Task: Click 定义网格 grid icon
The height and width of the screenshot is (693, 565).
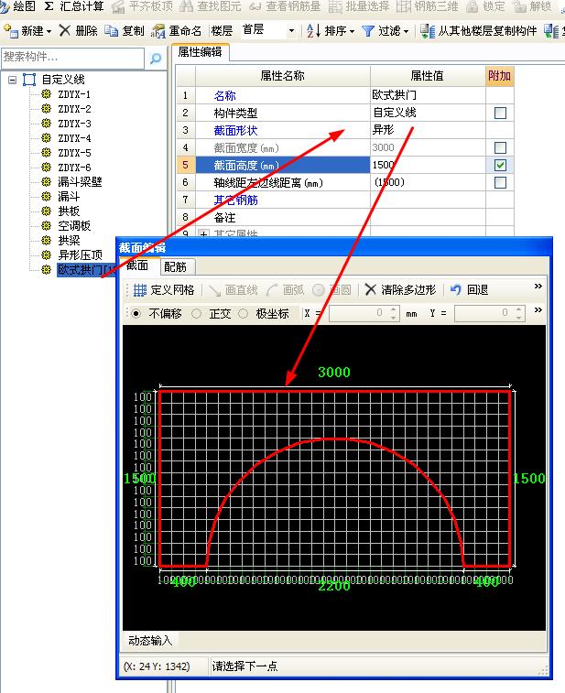Action: click(x=140, y=290)
